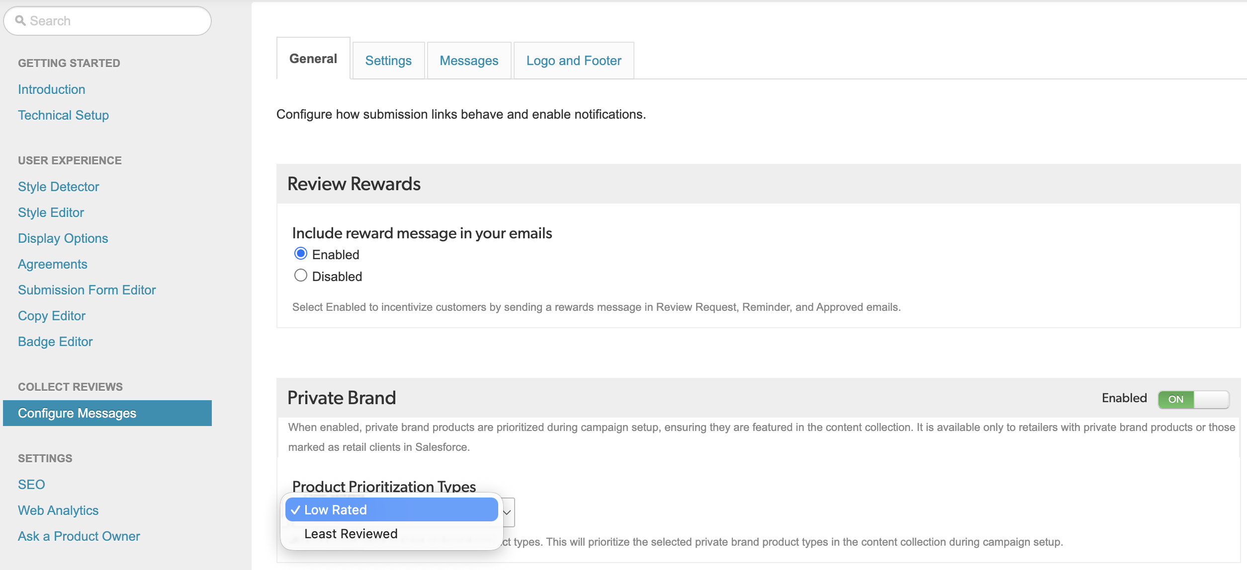Click the Product Prioritization Types label

click(384, 486)
